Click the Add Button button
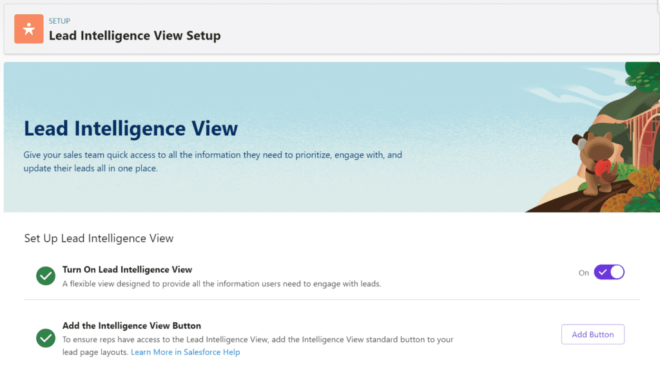Viewport: 660px width, 365px height. [x=593, y=334]
